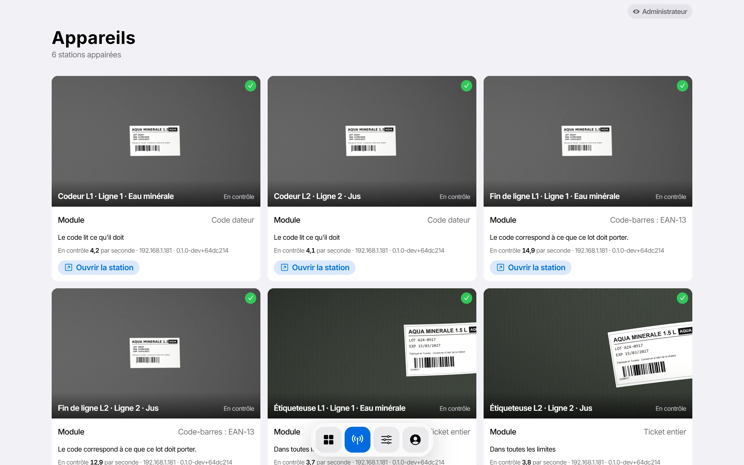This screenshot has width=744, height=465.
Task: Click Fin de ligne L1 camera preview
Action: tap(588, 141)
